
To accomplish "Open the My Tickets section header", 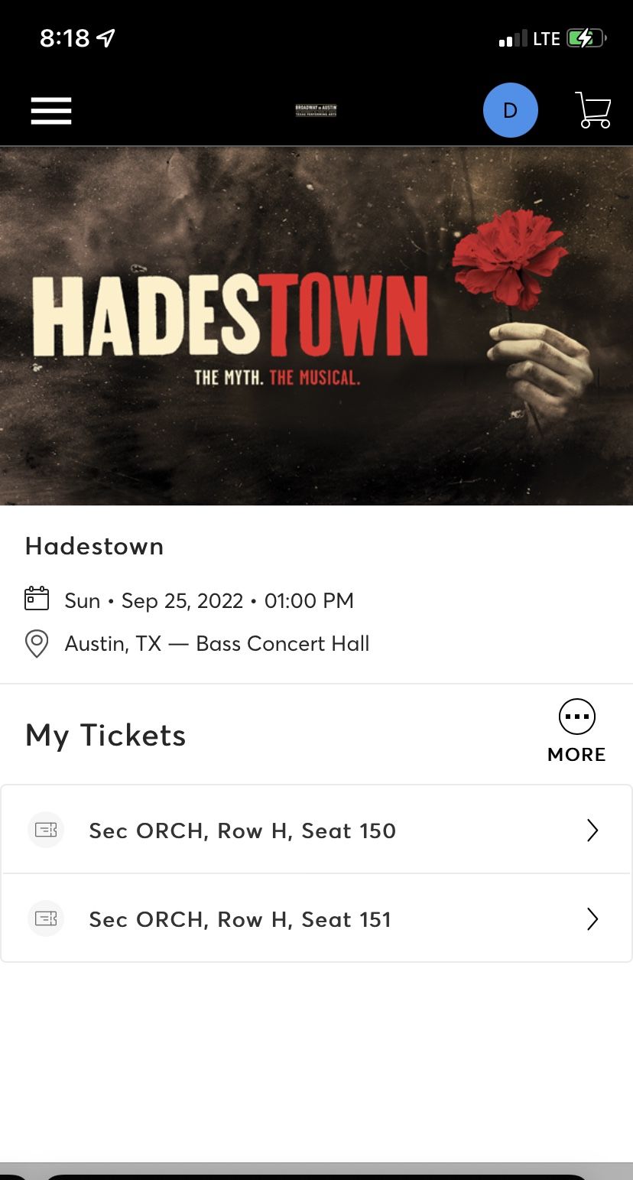I will [105, 735].
